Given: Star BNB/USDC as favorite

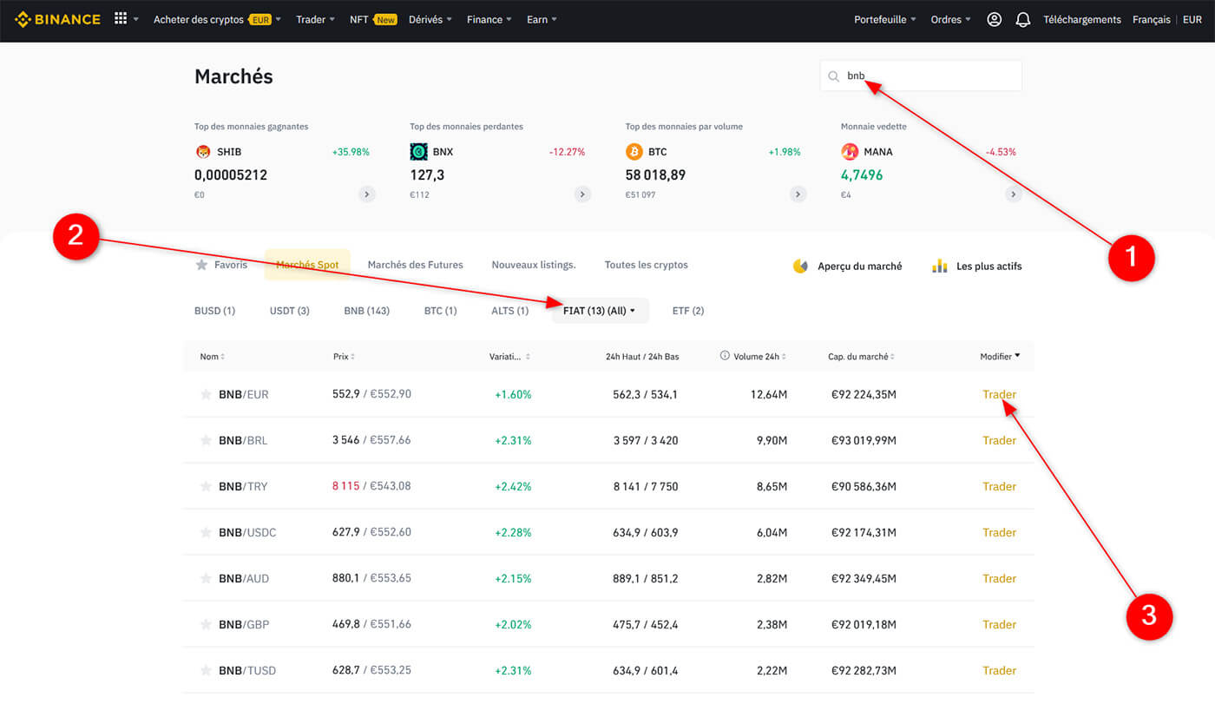Looking at the screenshot, I should [206, 532].
